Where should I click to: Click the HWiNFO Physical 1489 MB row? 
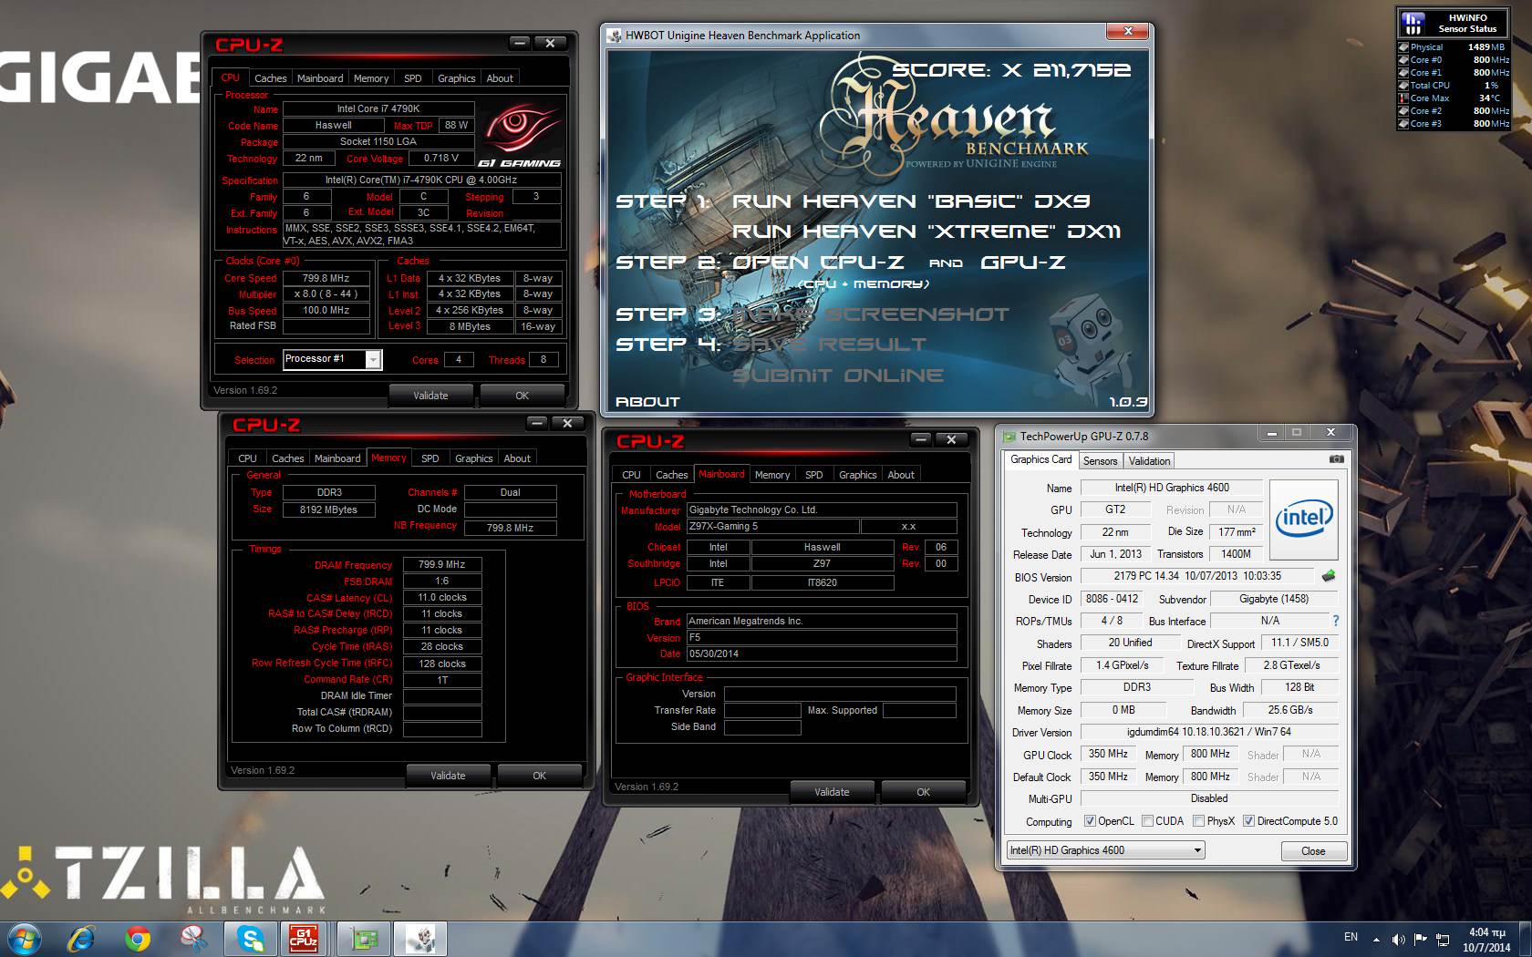[1454, 47]
